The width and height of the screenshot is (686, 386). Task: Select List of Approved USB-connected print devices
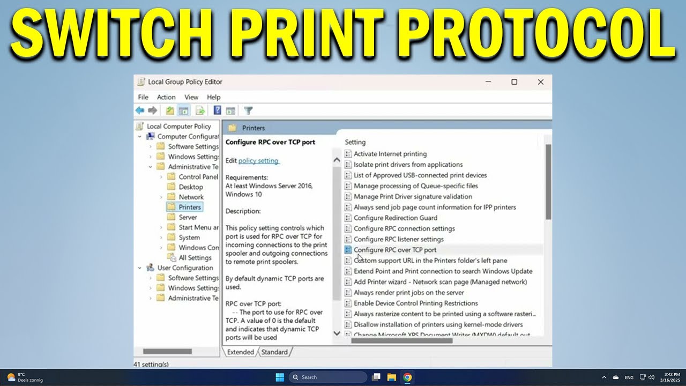pos(420,175)
